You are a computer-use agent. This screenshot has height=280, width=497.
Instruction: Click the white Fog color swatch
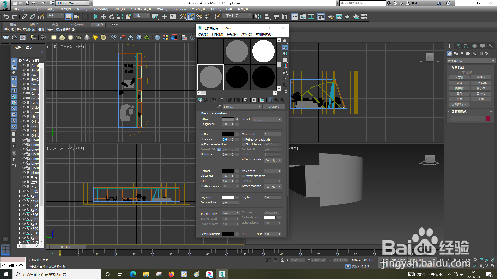(x=228, y=197)
